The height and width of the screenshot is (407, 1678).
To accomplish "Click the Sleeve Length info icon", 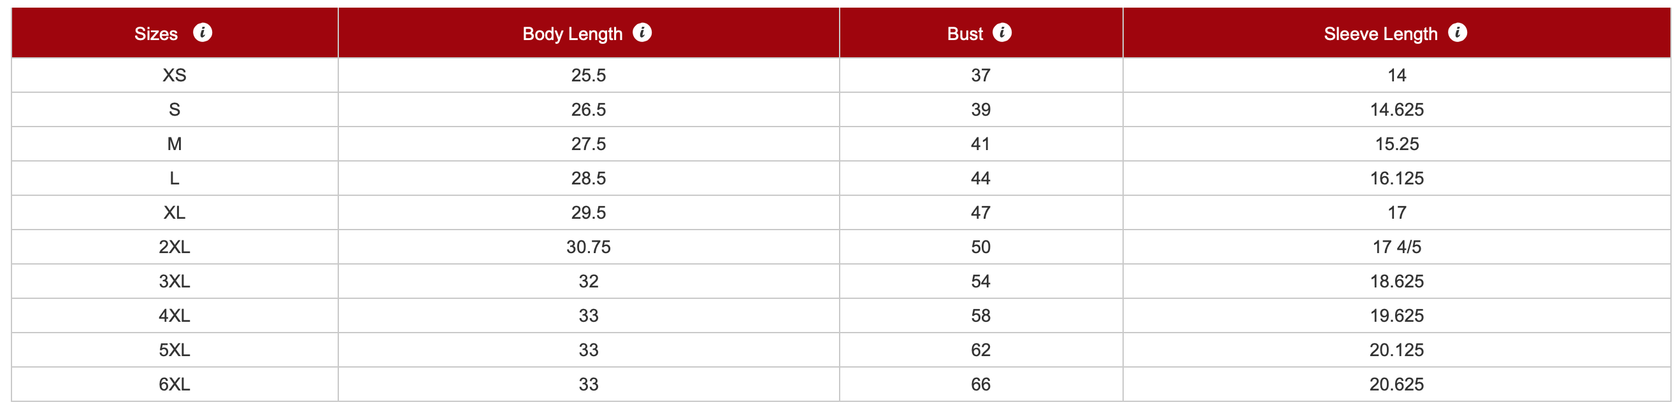I will [1458, 32].
